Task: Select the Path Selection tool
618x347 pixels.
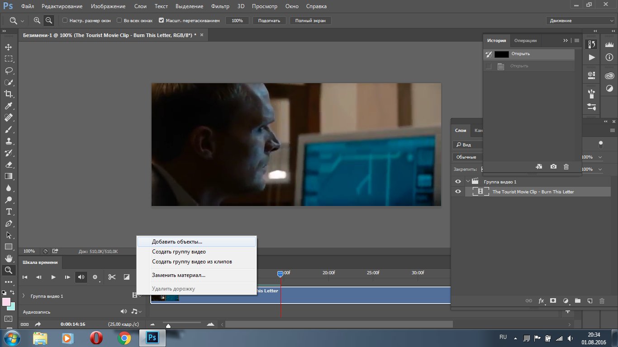Action: (9, 235)
